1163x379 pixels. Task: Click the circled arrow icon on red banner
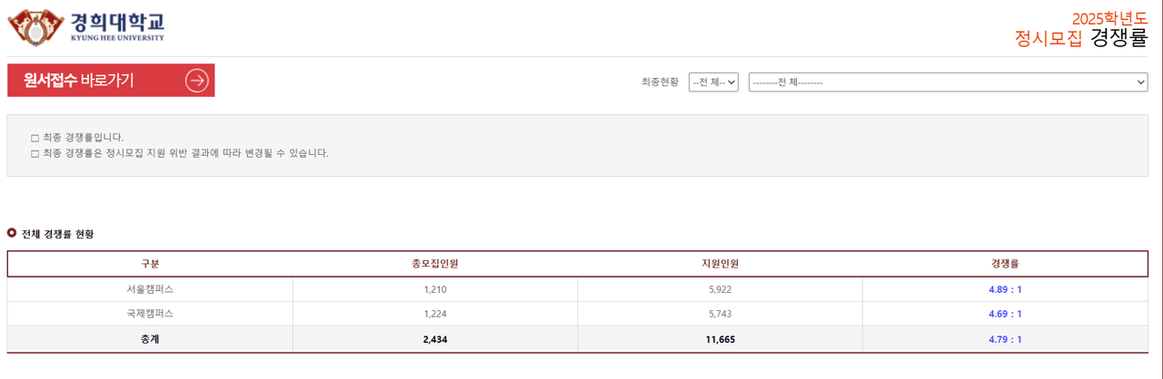(197, 81)
